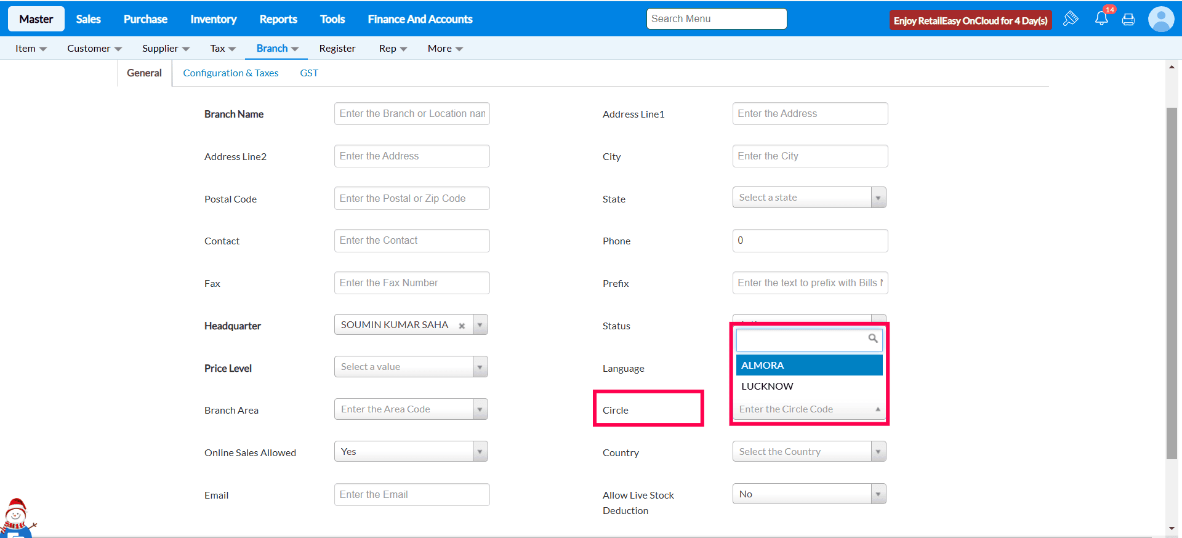1182x538 pixels.
Task: Open the Finance And Accounts menu
Action: tap(420, 19)
